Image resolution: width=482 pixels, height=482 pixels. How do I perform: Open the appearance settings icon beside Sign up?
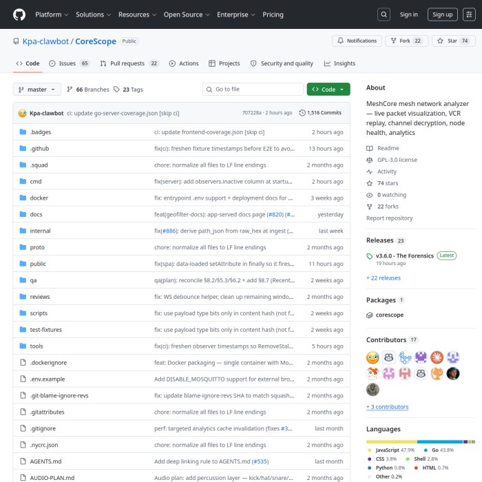pyautogui.click(x=469, y=14)
